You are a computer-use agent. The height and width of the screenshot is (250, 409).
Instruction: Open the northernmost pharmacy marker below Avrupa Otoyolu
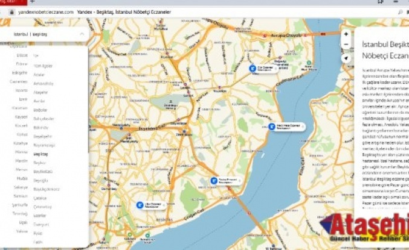(x=263, y=69)
